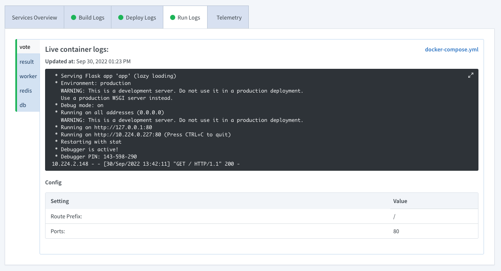
Task: Click the GET / HTTP/1.1 200 log line
Action: tap(146, 164)
